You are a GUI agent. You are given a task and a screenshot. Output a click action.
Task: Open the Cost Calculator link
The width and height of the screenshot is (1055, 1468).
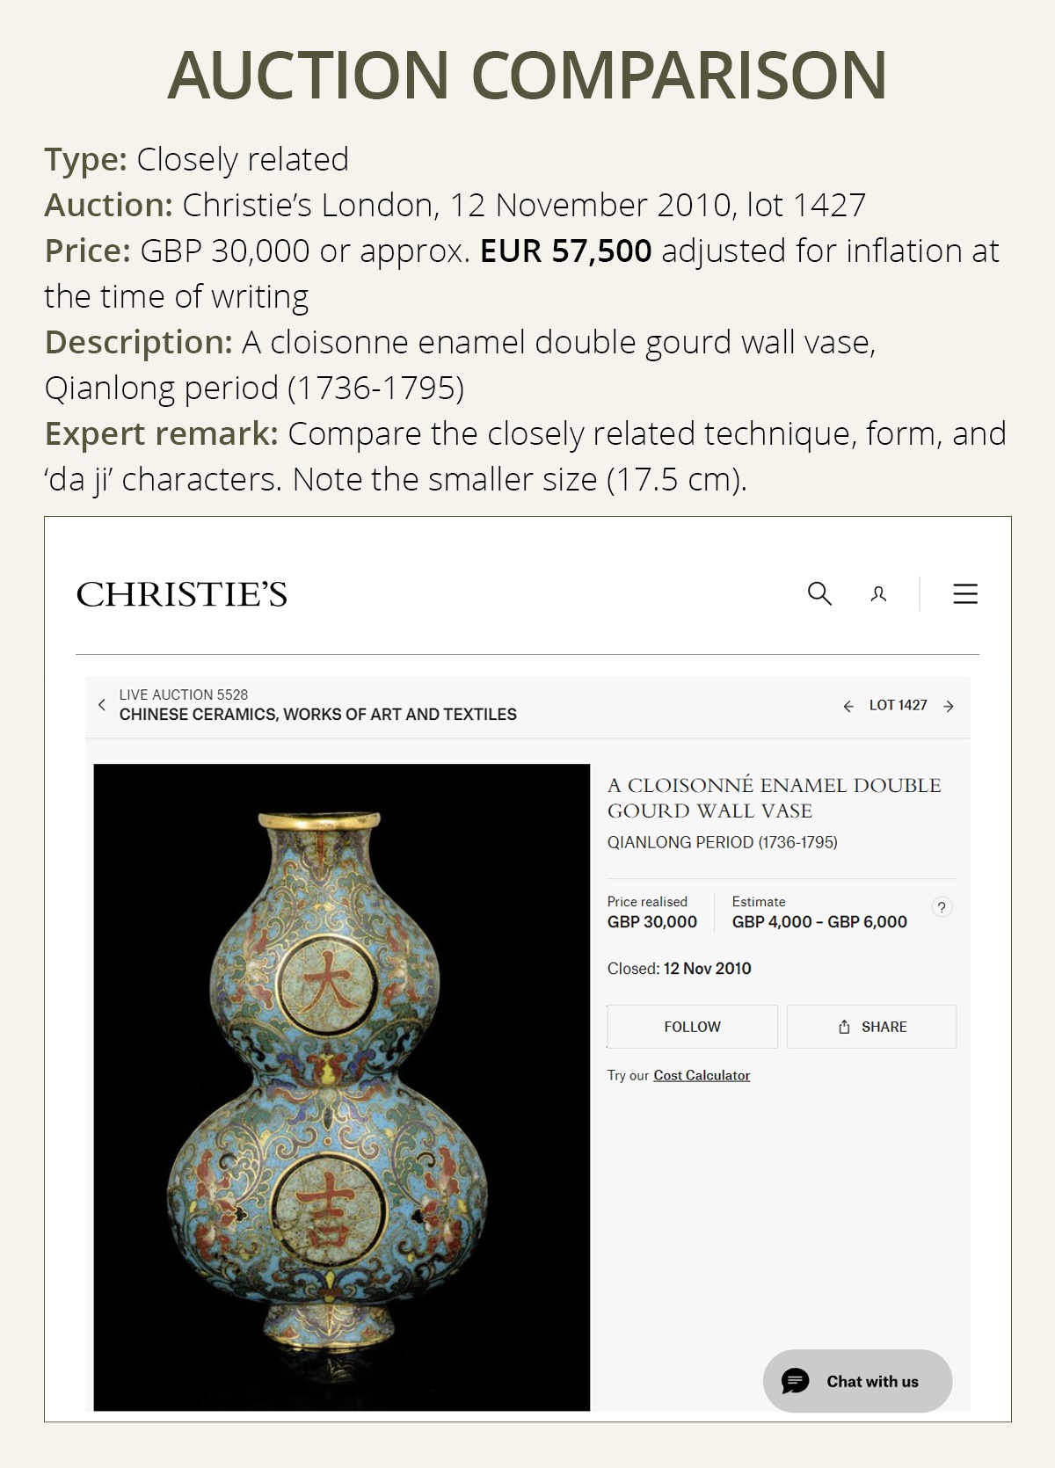702,1075
